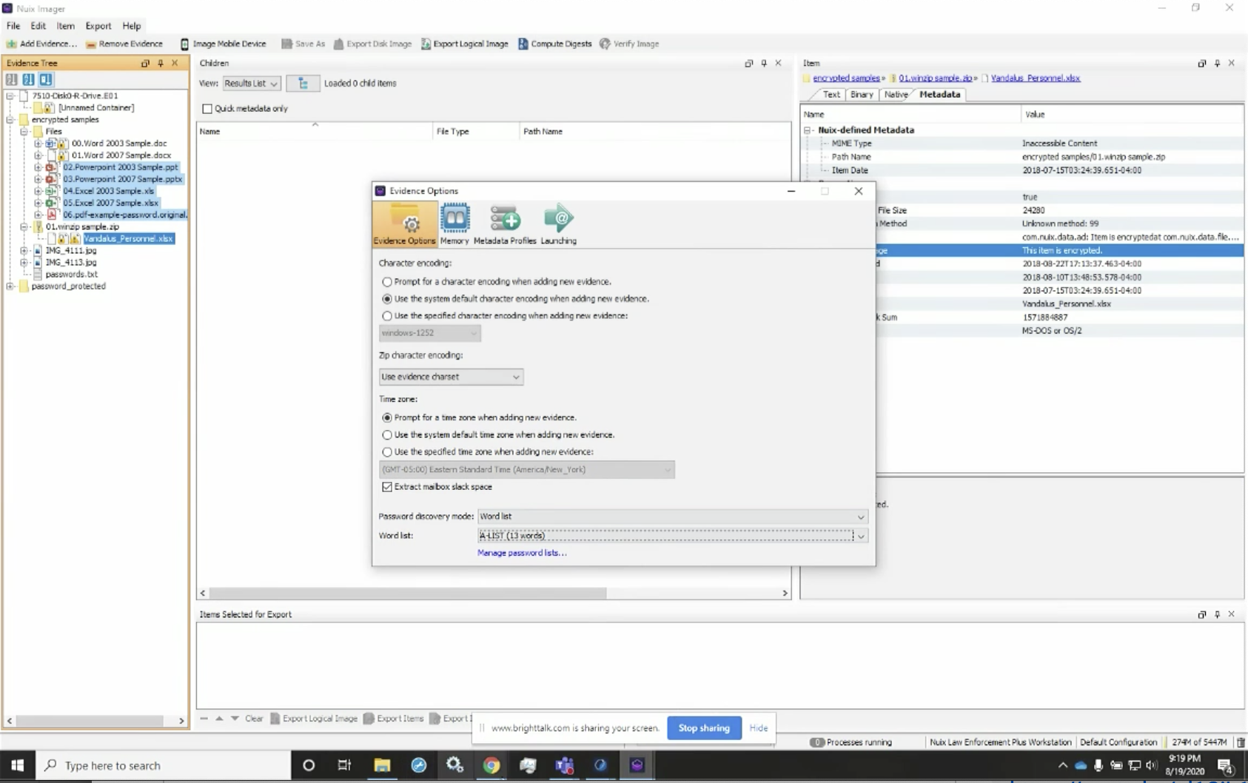
Task: Click the Manage password lists link
Action: pyautogui.click(x=522, y=553)
